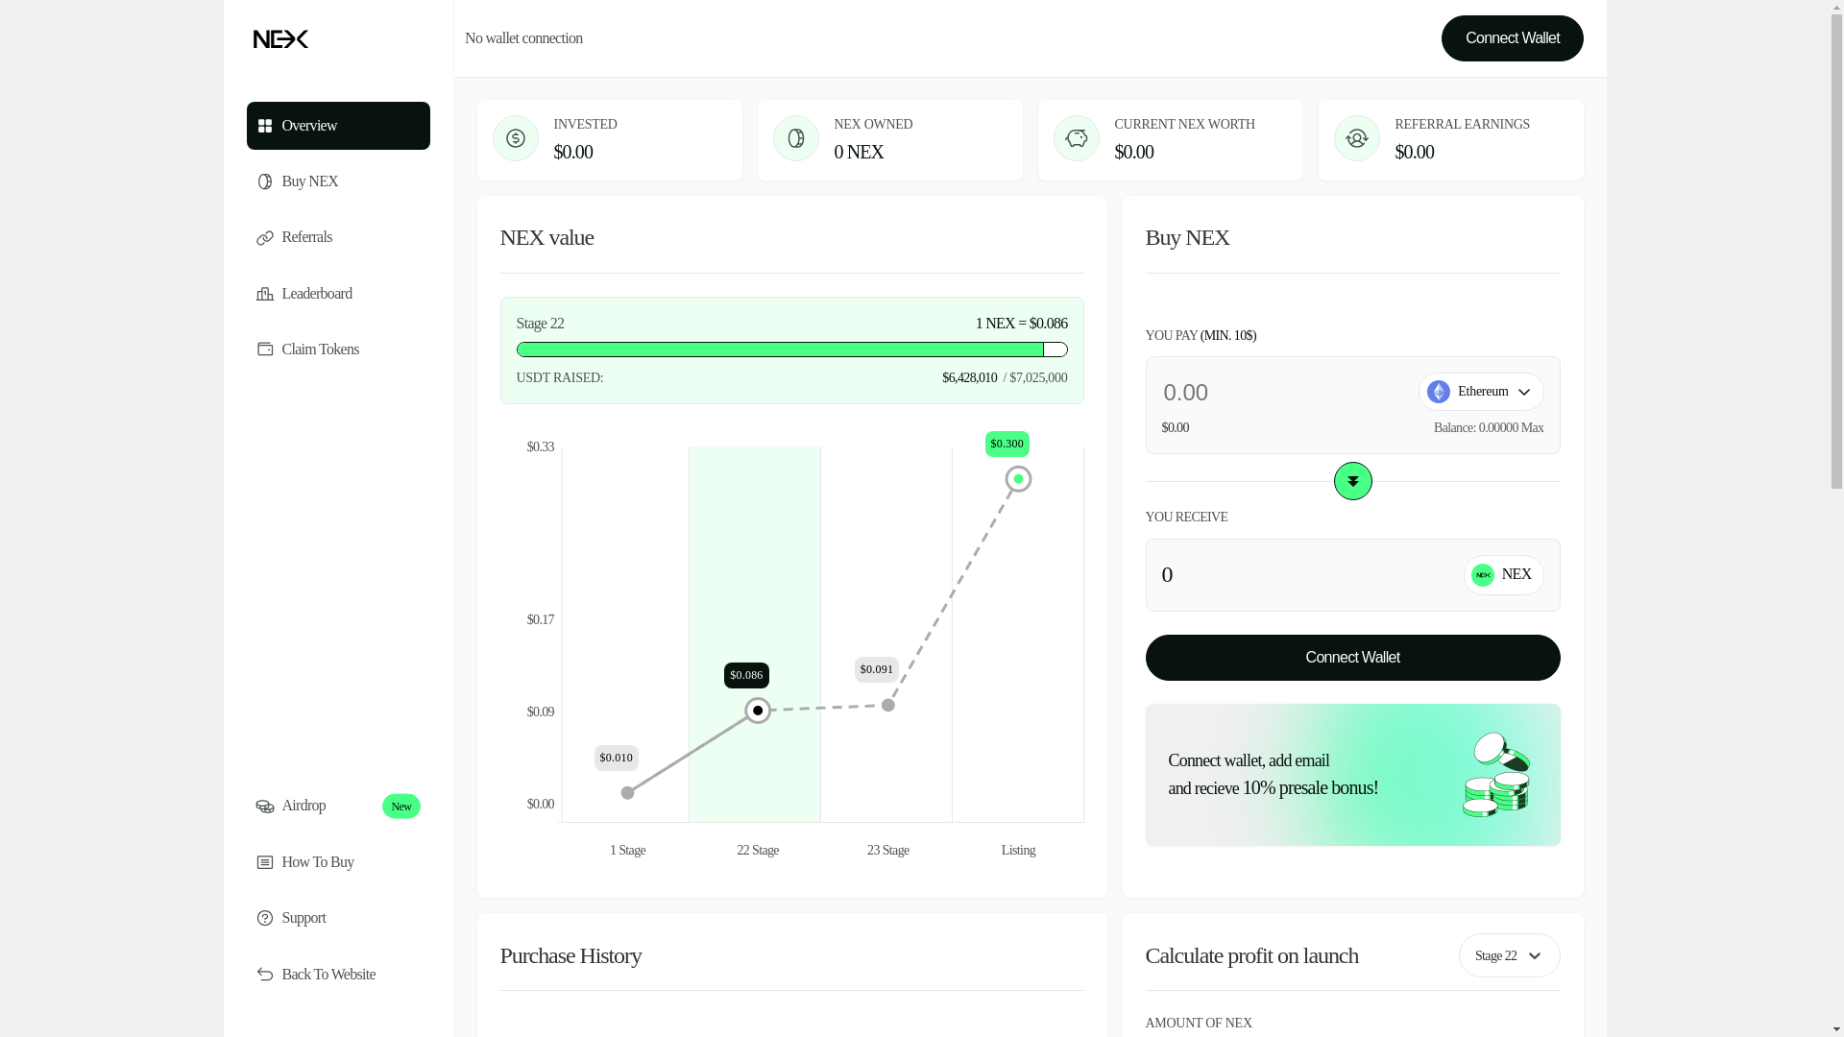1844x1037 pixels.
Task: Click the $6,428,010 raised amount
Action: click(x=970, y=378)
